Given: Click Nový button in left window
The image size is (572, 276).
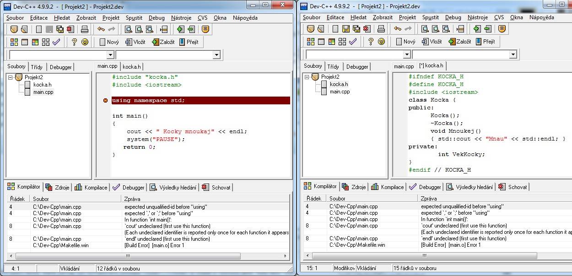Looking at the screenshot, I should point(109,42).
